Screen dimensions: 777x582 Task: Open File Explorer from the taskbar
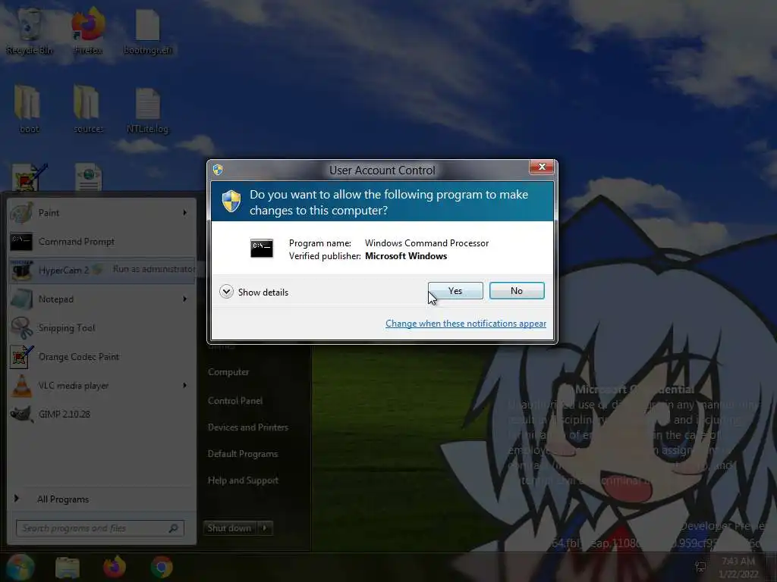click(67, 567)
